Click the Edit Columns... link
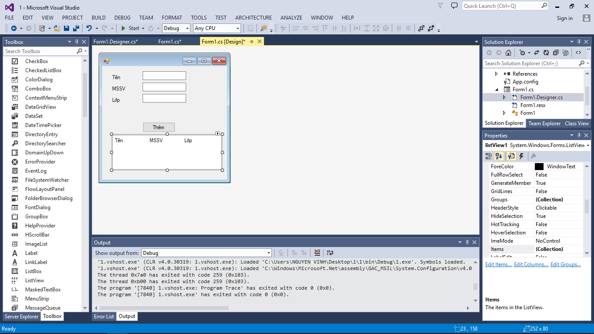Image resolution: width=594 pixels, height=334 pixels. coord(531,264)
